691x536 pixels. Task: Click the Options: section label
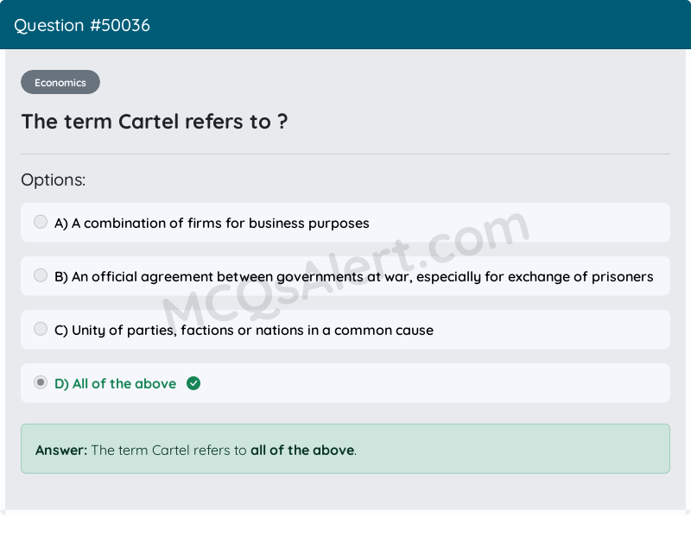click(x=54, y=180)
